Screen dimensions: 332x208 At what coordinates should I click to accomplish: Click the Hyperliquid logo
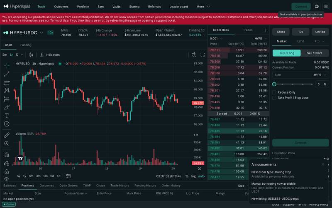coord(17,6)
